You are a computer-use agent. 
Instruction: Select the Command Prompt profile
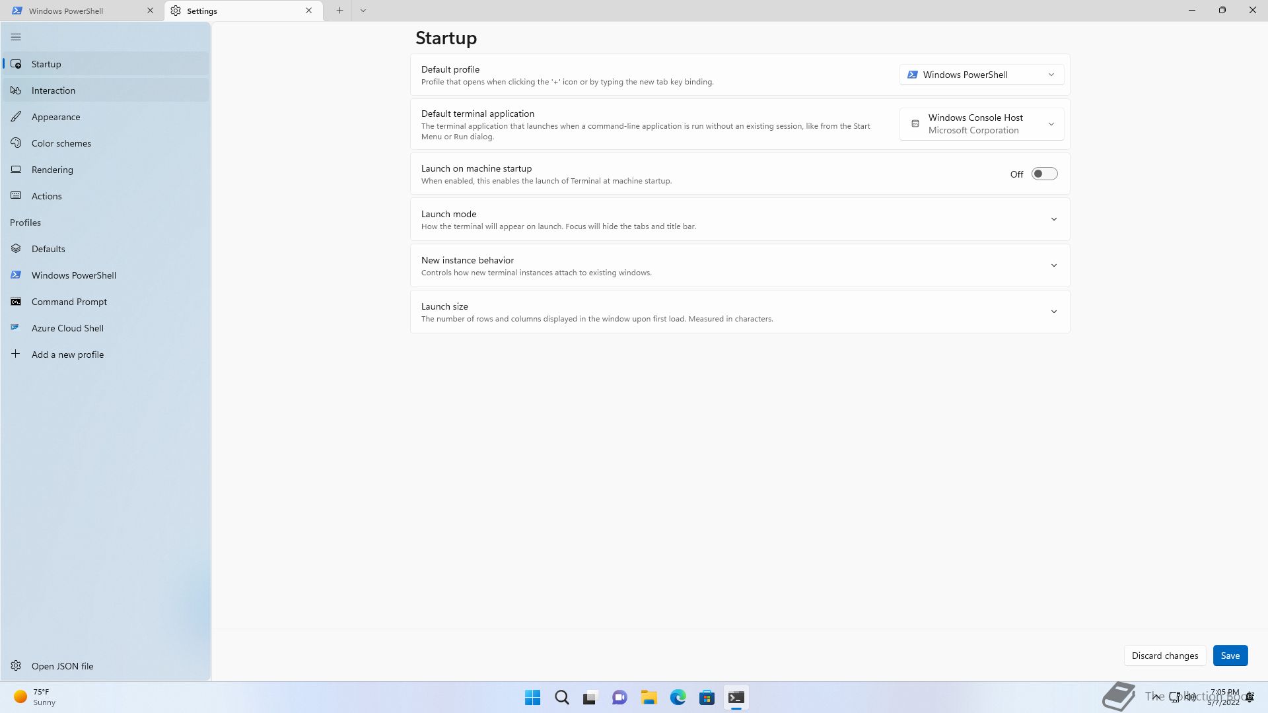(69, 302)
